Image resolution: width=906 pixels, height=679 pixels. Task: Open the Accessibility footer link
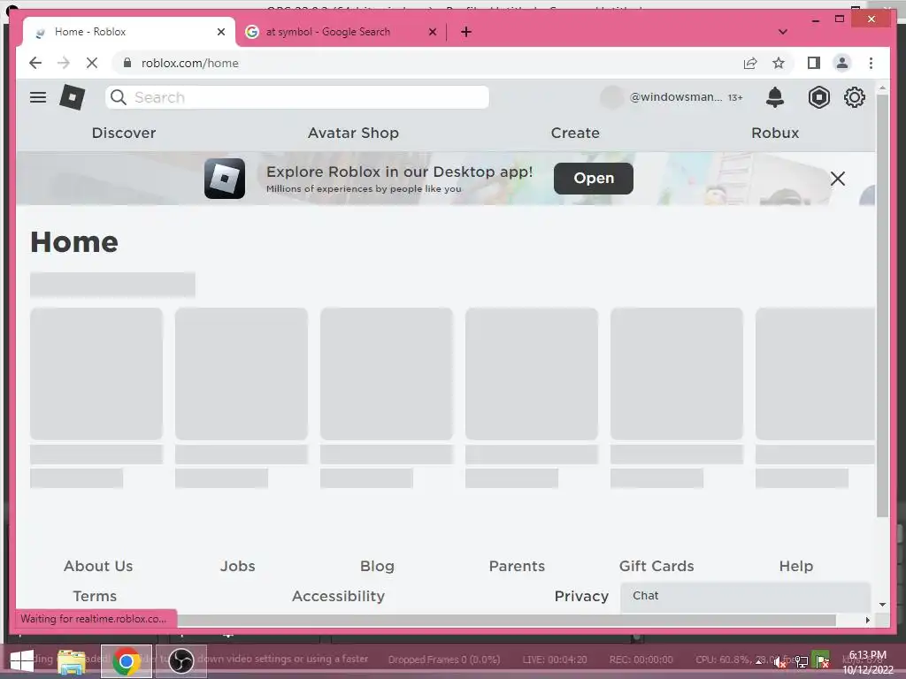click(x=338, y=596)
